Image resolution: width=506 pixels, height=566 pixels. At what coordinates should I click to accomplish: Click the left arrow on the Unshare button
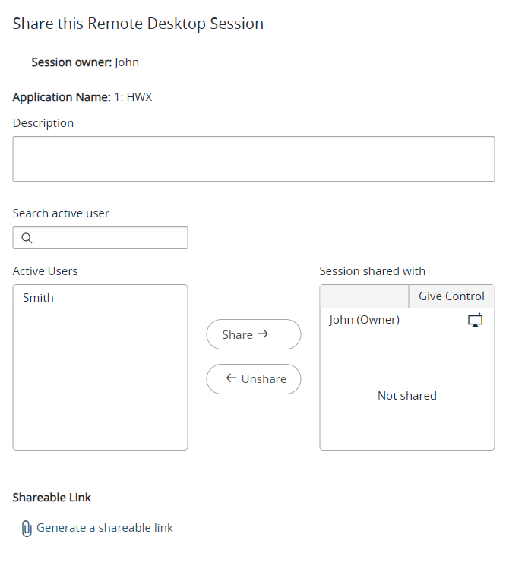[231, 378]
